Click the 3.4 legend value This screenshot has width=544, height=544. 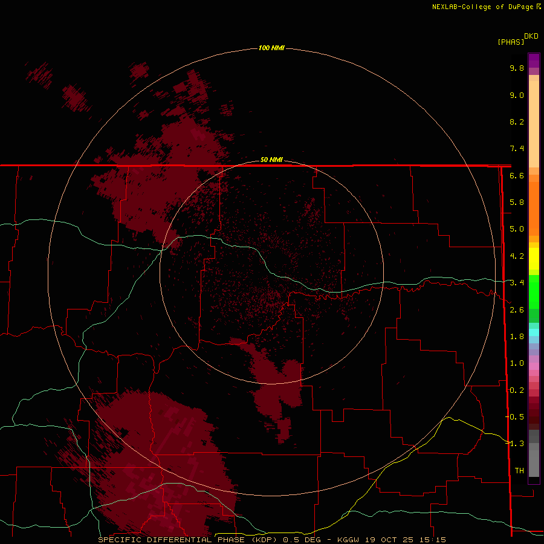tap(517, 283)
